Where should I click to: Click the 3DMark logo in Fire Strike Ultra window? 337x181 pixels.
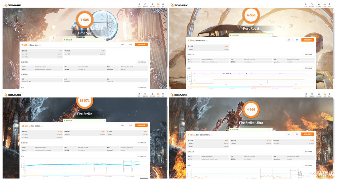179,95
